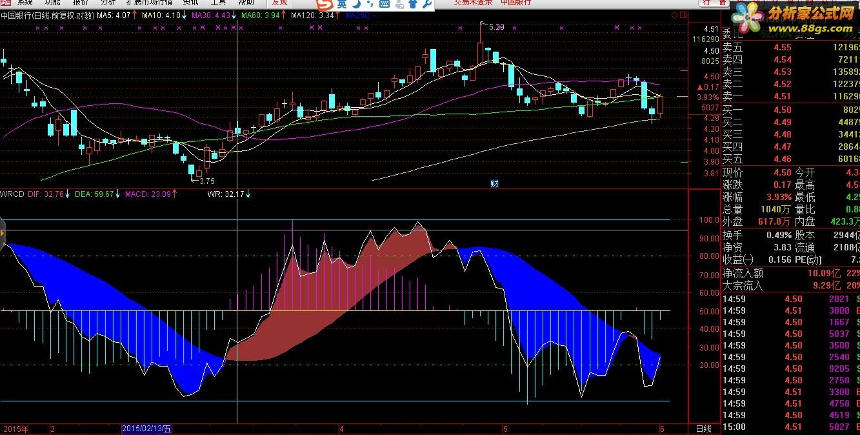Click the 15:00 trade tick row

point(790,427)
